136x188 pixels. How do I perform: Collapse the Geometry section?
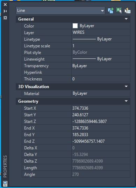coord(126,101)
